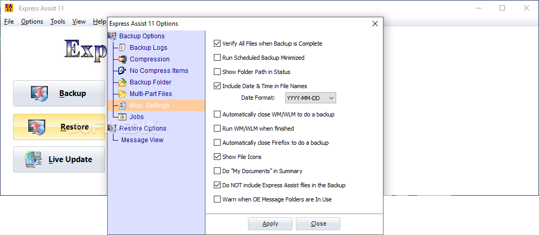Toggle Include Date & Time in File Names
The width and height of the screenshot is (539, 235).
coord(217,86)
